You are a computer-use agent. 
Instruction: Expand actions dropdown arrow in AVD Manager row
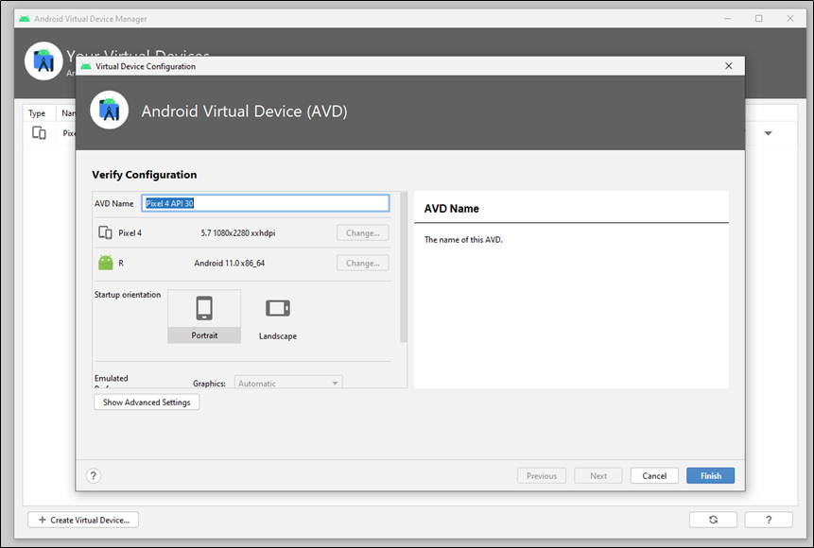[x=768, y=133]
